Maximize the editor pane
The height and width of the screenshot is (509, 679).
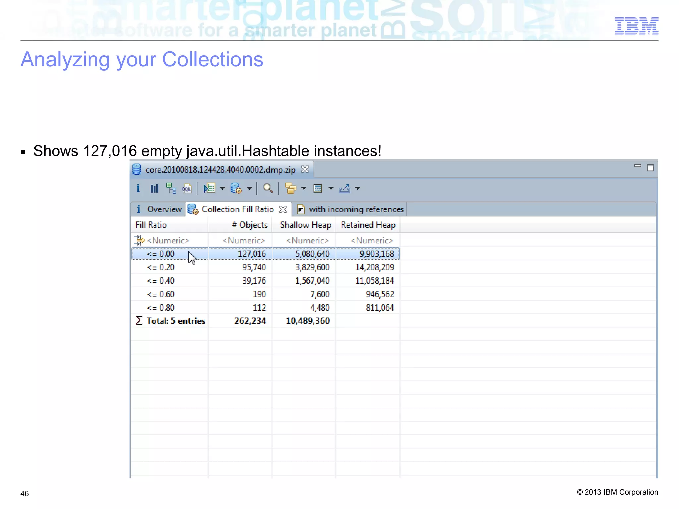click(x=650, y=168)
